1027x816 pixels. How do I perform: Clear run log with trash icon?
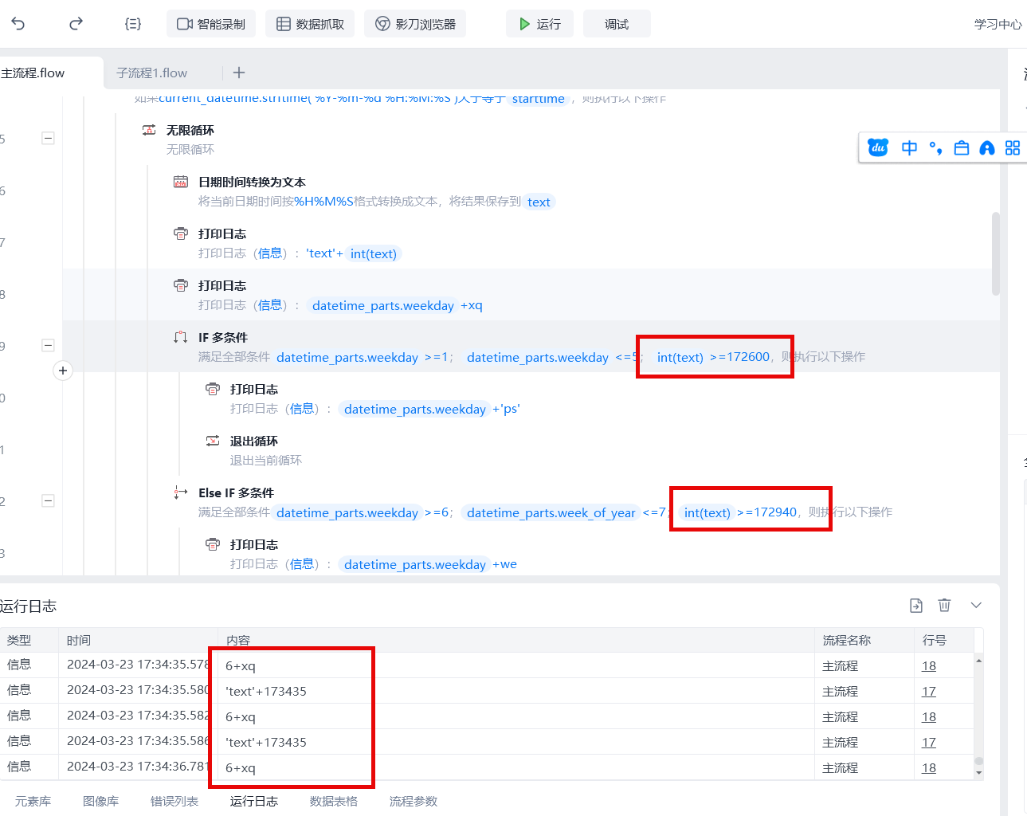(944, 606)
